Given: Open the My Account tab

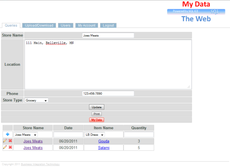Looking at the screenshot, I should click(87, 25).
